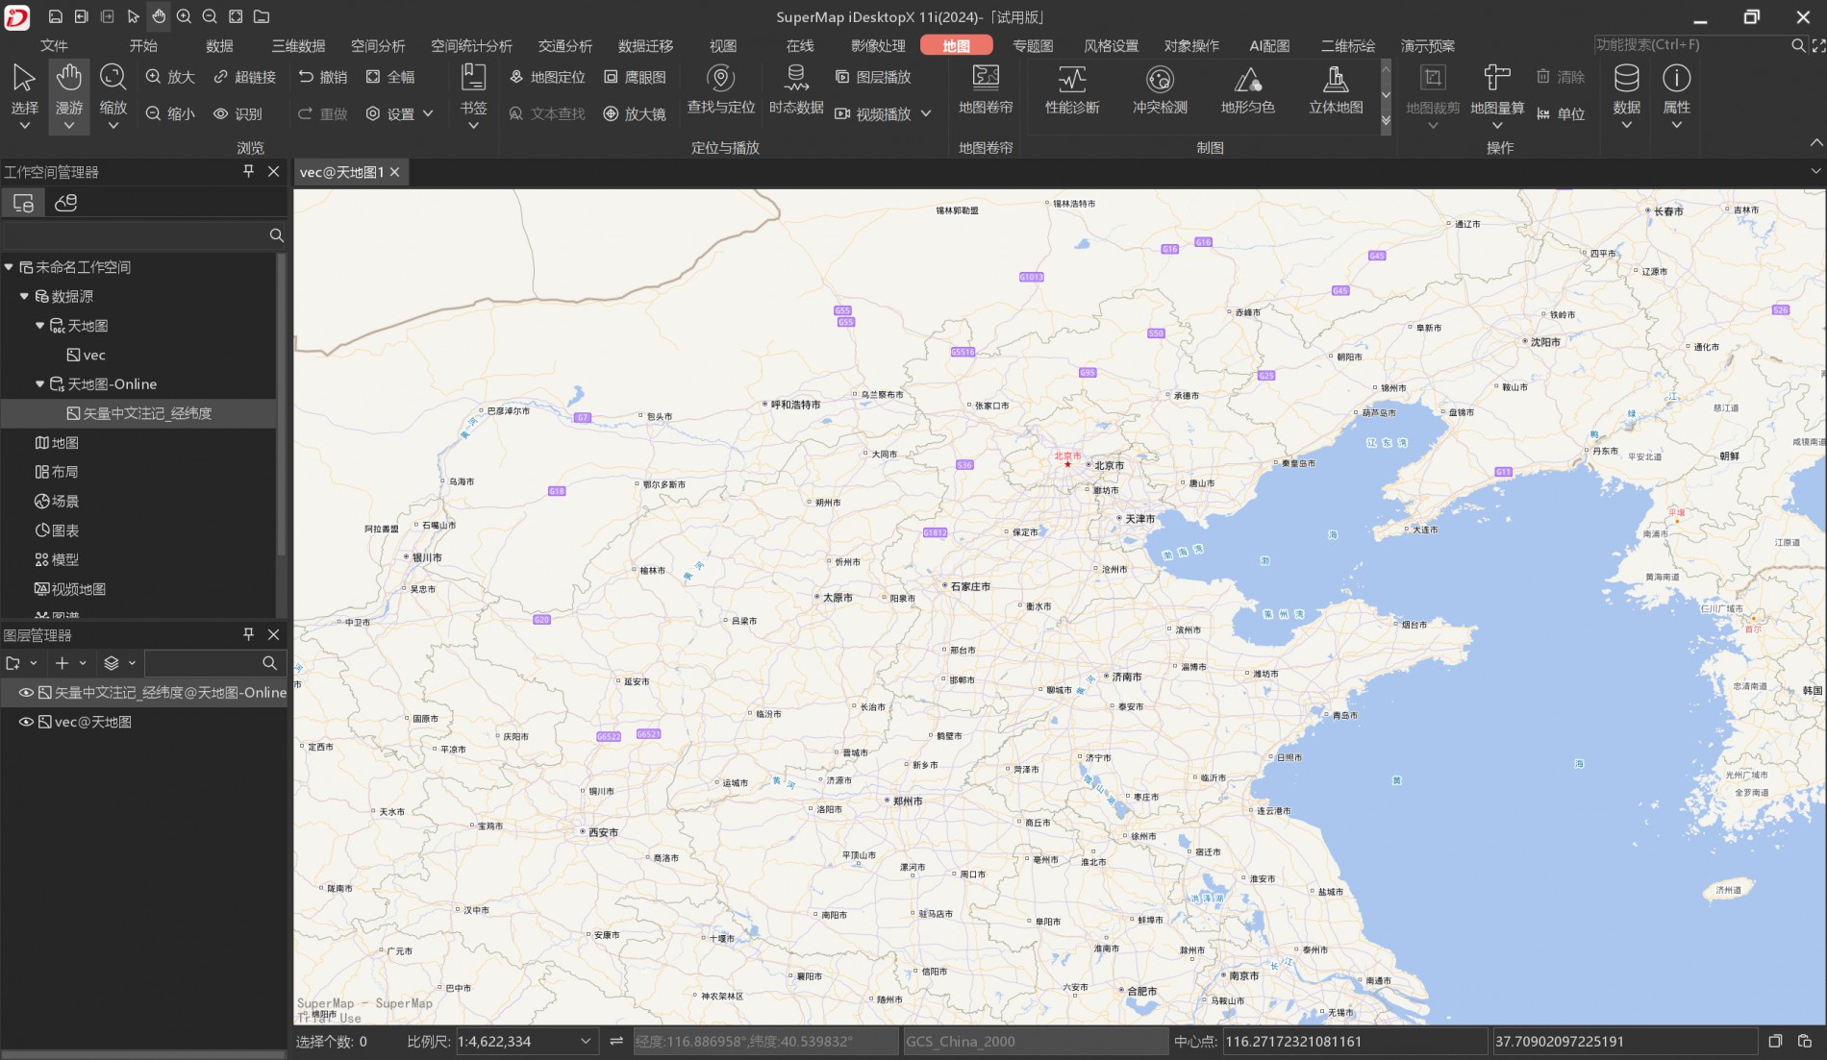
Task: Click the 单位 unit button
Action: (1561, 113)
